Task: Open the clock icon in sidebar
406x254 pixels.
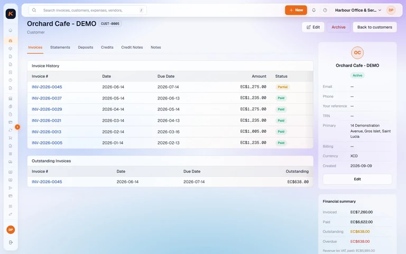Action: [11, 80]
